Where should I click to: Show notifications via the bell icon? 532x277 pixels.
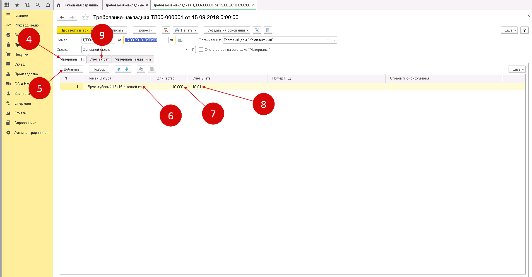(x=48, y=5)
